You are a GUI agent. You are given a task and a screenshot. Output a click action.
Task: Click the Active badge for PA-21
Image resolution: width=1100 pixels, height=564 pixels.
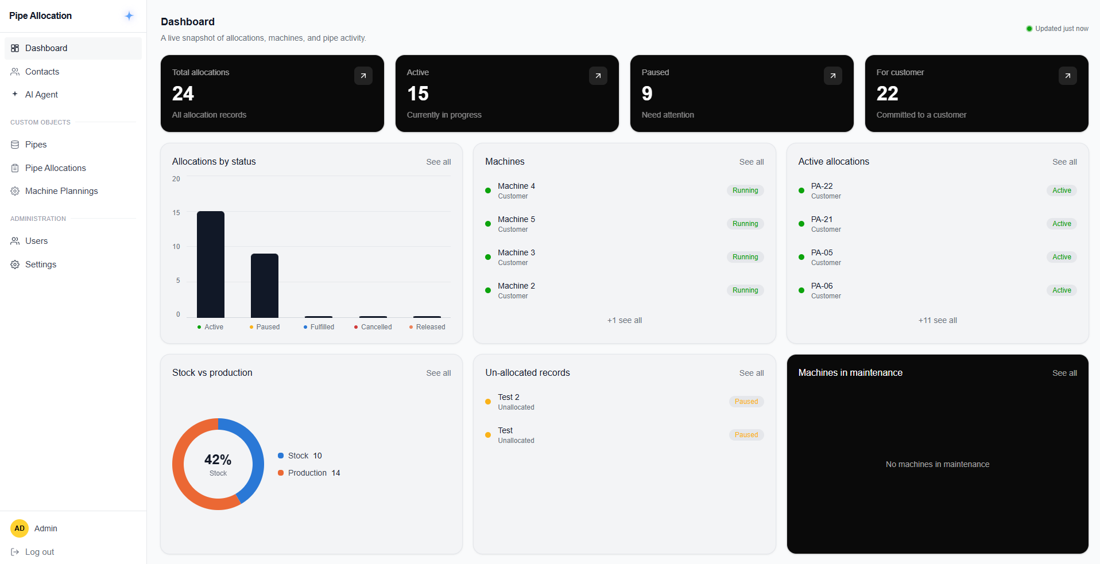coord(1062,224)
